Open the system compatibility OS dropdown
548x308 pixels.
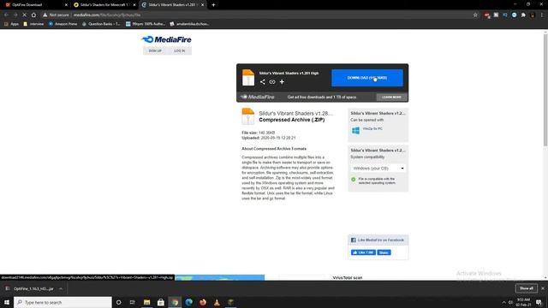click(378, 169)
